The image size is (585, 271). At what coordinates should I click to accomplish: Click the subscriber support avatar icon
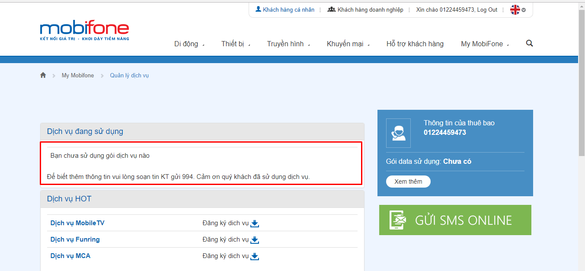398,133
